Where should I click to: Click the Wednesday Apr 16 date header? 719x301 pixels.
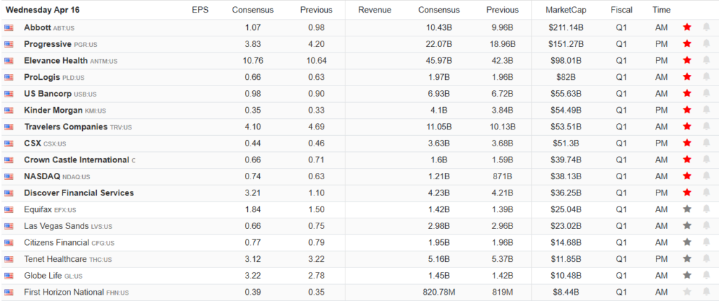pyautogui.click(x=42, y=10)
